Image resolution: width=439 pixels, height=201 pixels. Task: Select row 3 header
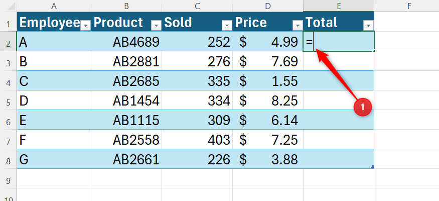9,61
